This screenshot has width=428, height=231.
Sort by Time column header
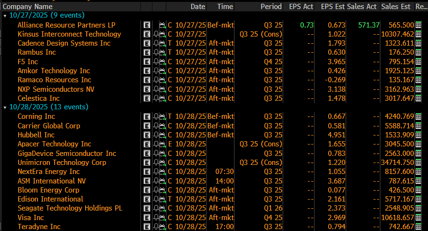[x=225, y=7]
